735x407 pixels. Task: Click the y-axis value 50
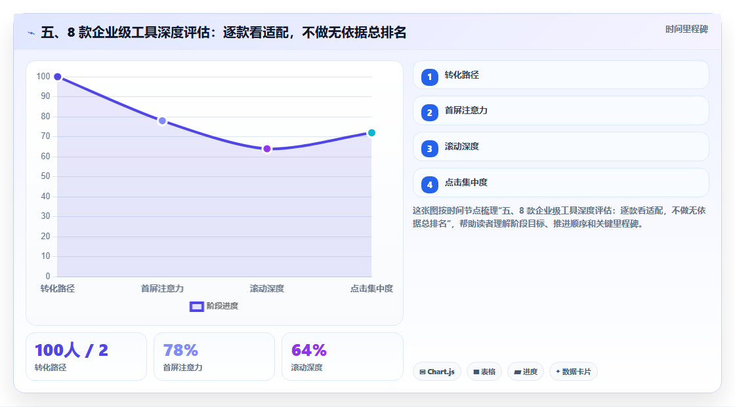(45, 176)
